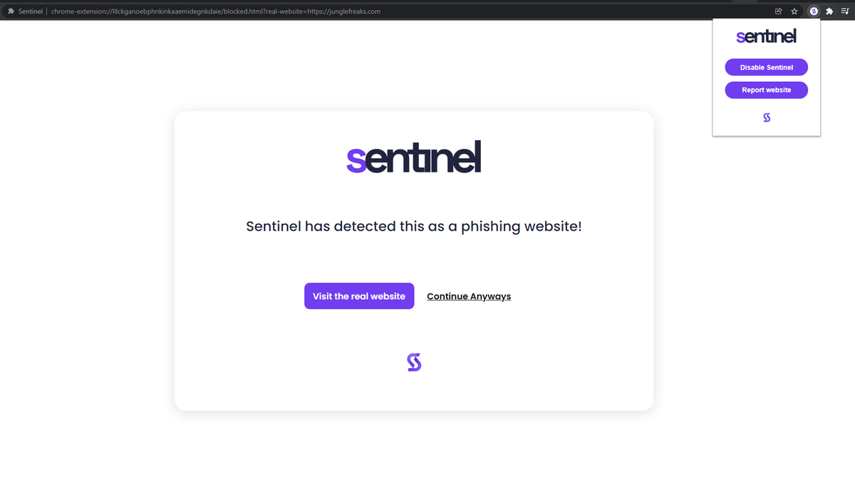
Task: Open the Chrome Extensions puzzle menu
Action: (x=829, y=11)
